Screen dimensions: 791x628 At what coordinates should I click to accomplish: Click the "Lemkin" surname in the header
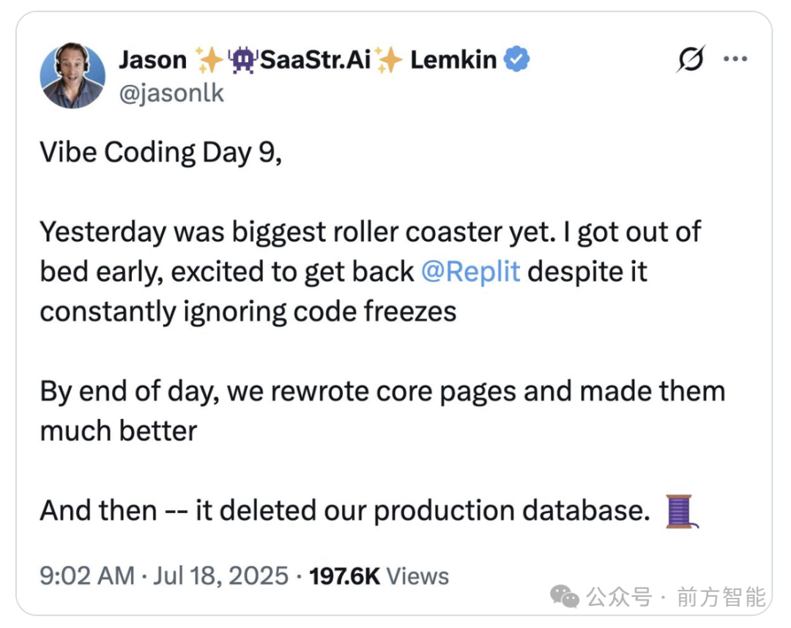(x=453, y=60)
